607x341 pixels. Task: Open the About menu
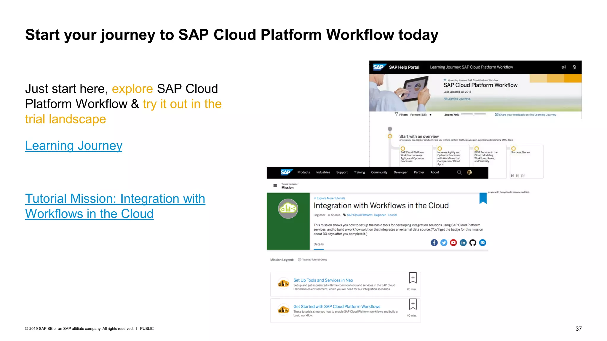pos(435,172)
